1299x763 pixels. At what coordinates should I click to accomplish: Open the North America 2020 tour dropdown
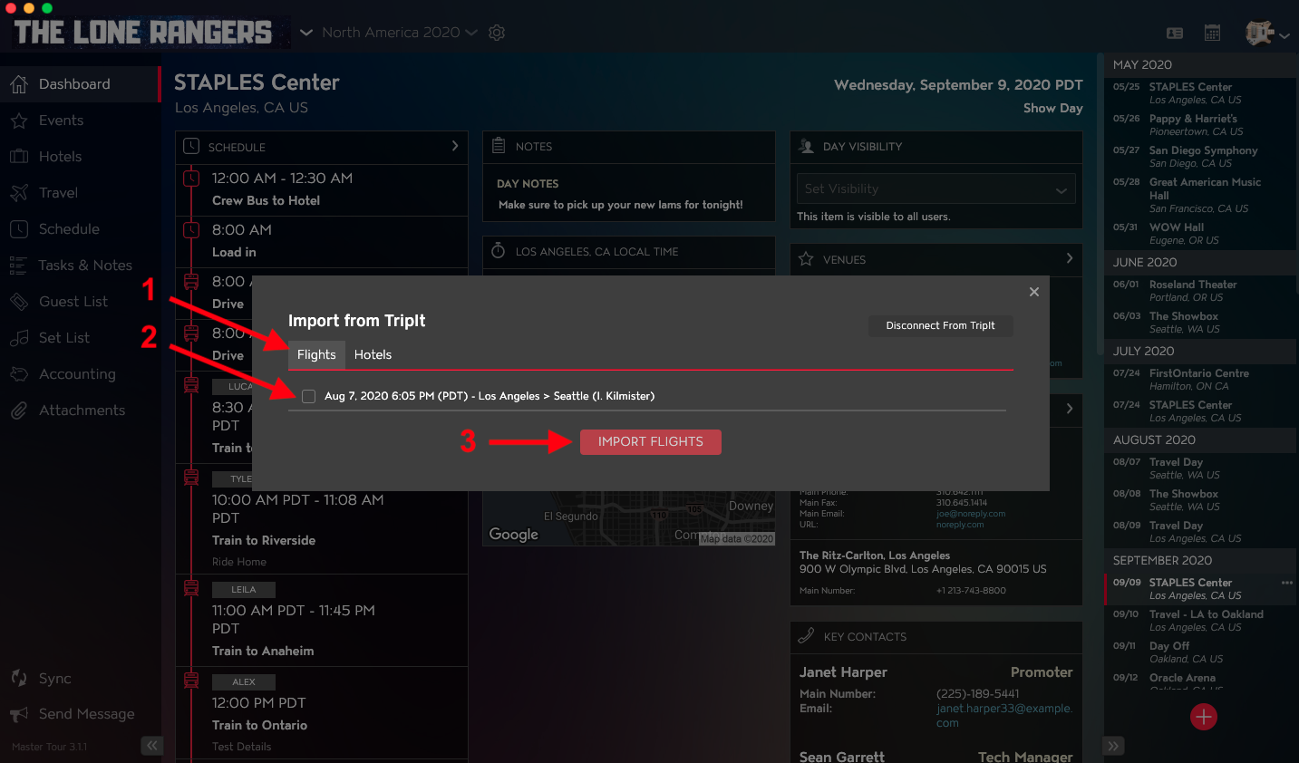click(x=400, y=33)
